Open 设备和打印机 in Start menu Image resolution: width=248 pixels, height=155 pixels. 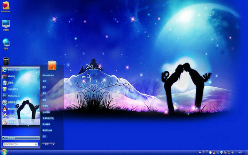(48, 118)
